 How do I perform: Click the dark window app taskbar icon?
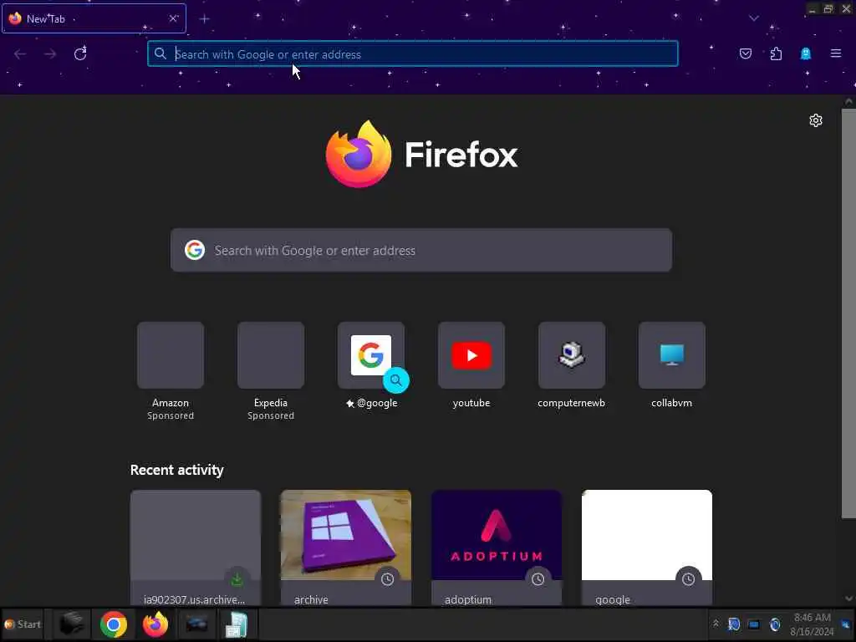[196, 624]
